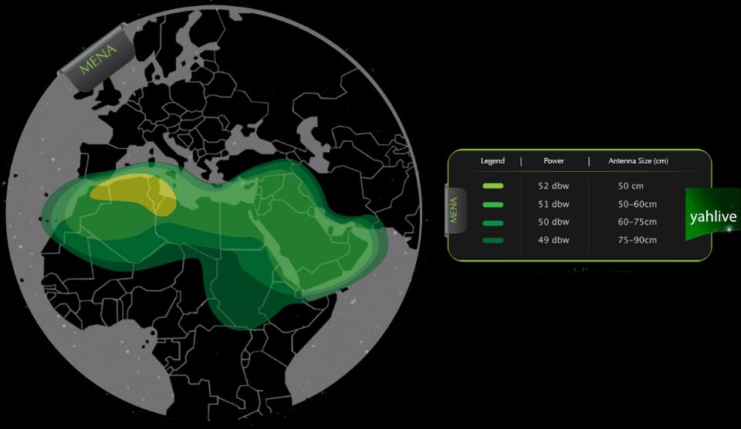Click the yahlive logo
Screen dimensions: 741x429
click(712, 216)
